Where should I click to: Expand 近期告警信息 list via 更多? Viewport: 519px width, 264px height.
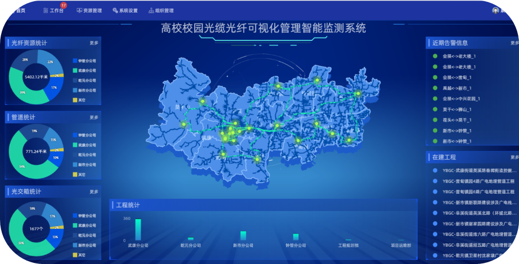514,43
